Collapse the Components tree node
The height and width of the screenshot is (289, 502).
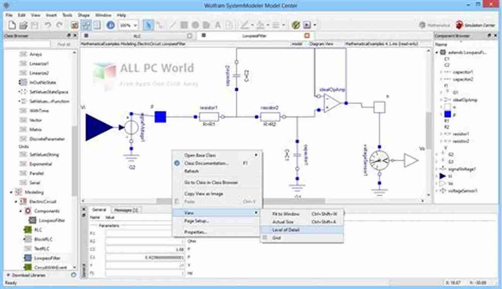[20, 211]
